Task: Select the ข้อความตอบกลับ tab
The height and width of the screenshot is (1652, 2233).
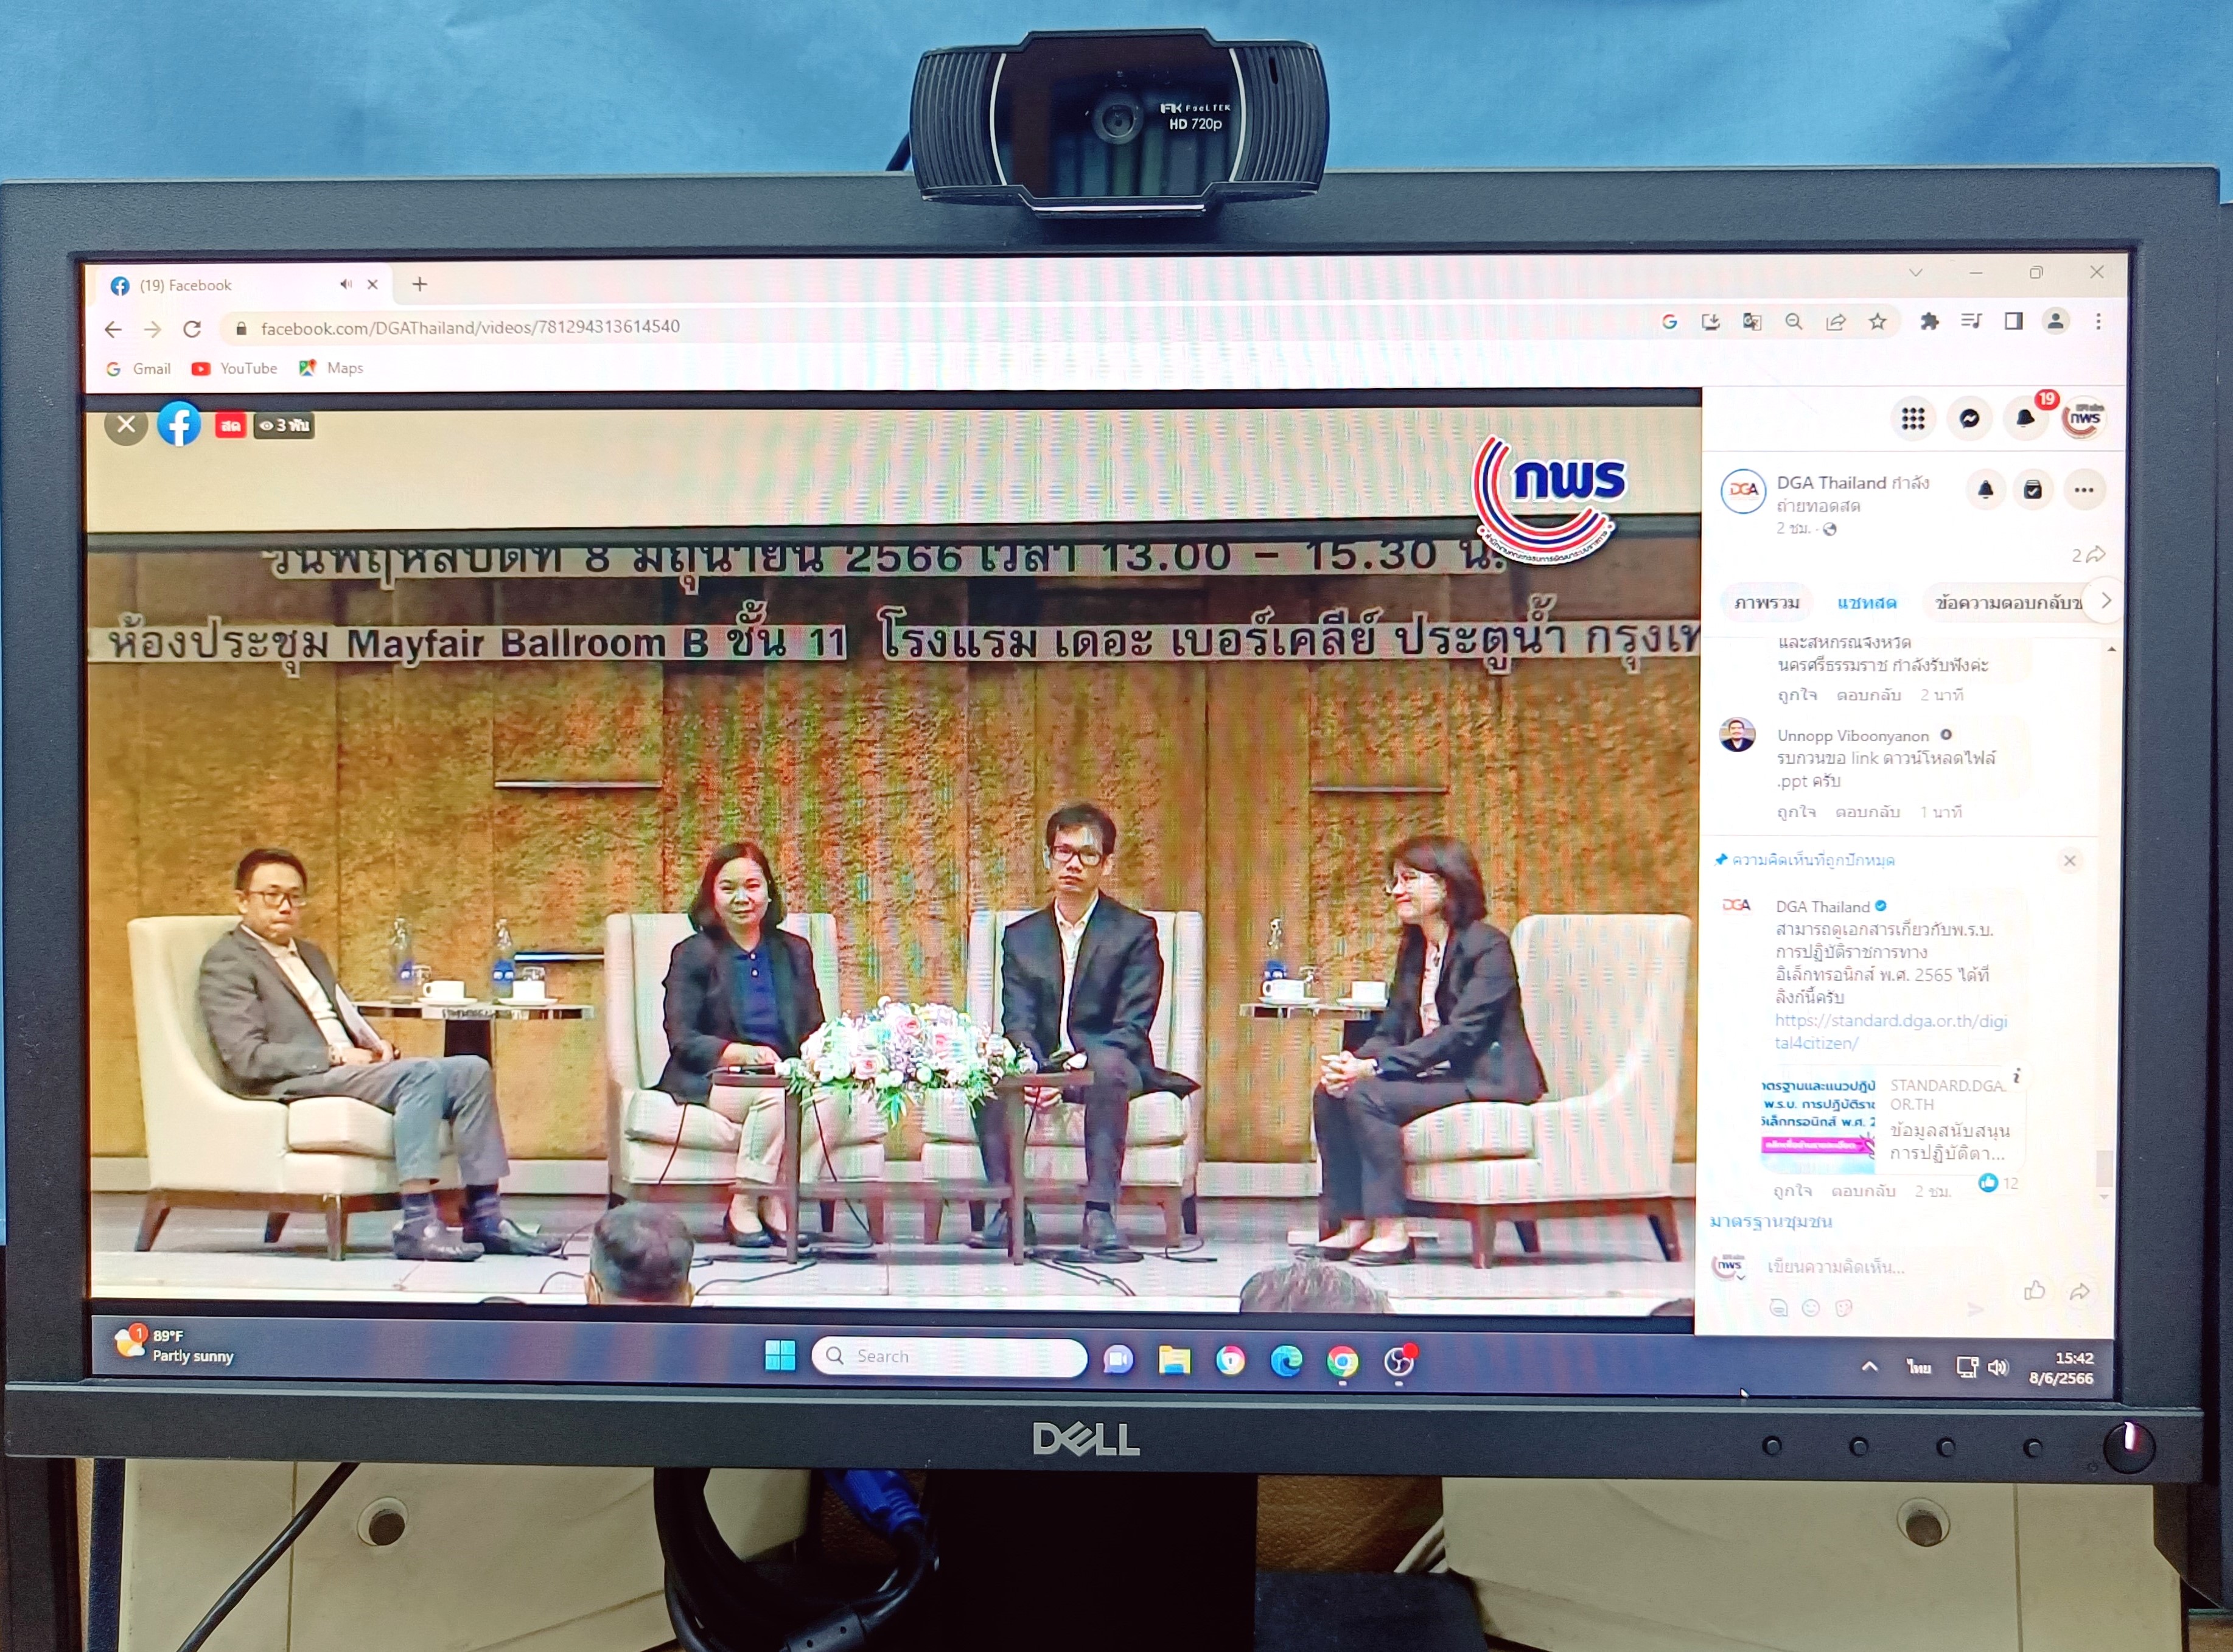Action: pos(2007,603)
